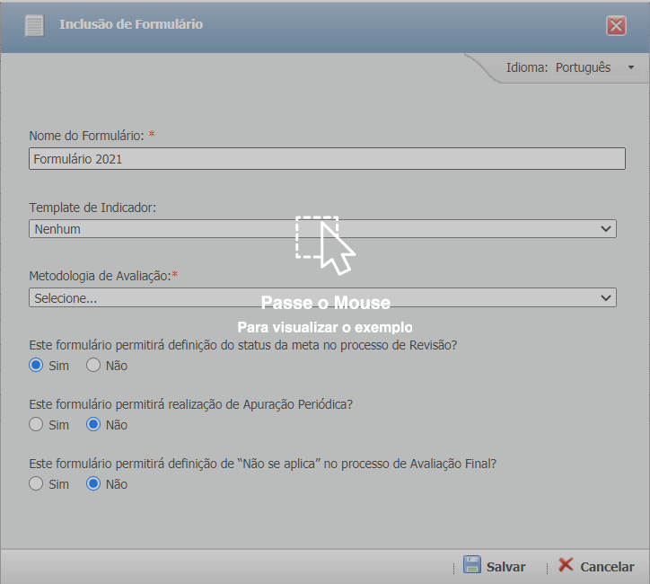
Task: Click the Inclusão de Formulário title text
Action: tap(131, 24)
